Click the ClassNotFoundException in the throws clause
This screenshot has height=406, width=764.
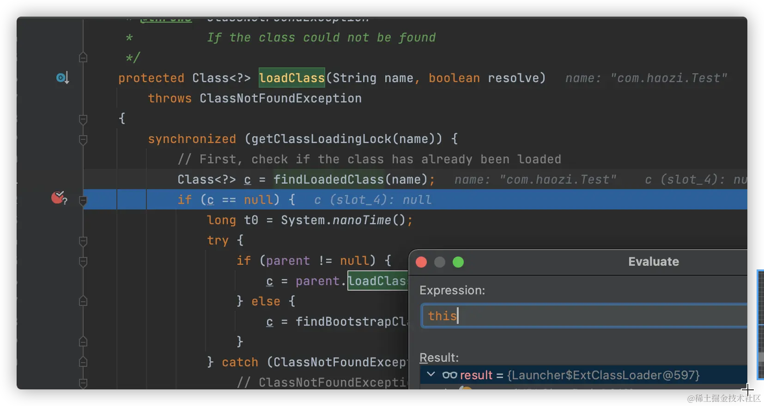(280, 98)
